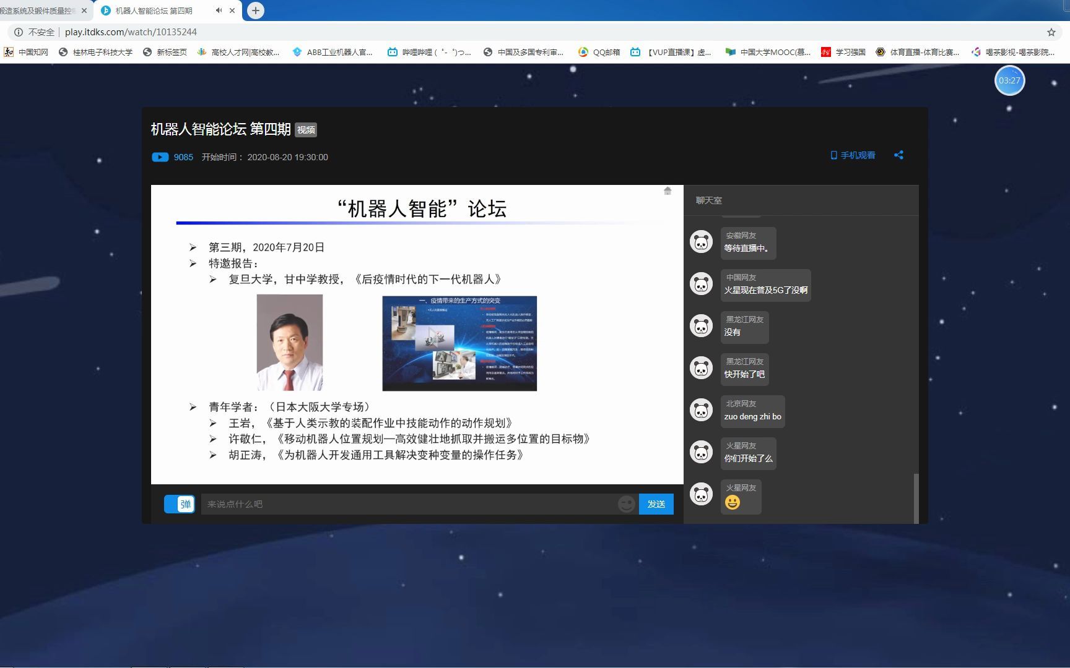Click the address bar URL play.itdks.com
1070x668 pixels.
131,32
